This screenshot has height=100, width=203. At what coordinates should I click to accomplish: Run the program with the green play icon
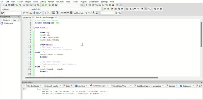coord(46,5)
